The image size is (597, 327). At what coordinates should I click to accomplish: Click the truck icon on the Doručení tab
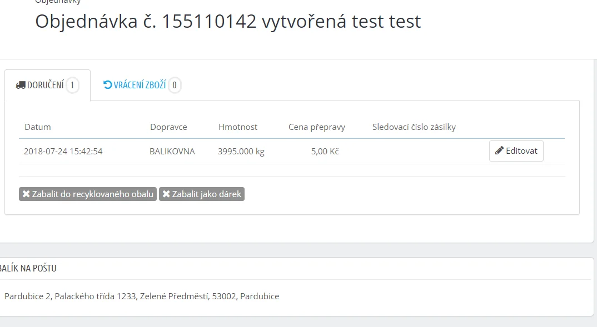[21, 85]
